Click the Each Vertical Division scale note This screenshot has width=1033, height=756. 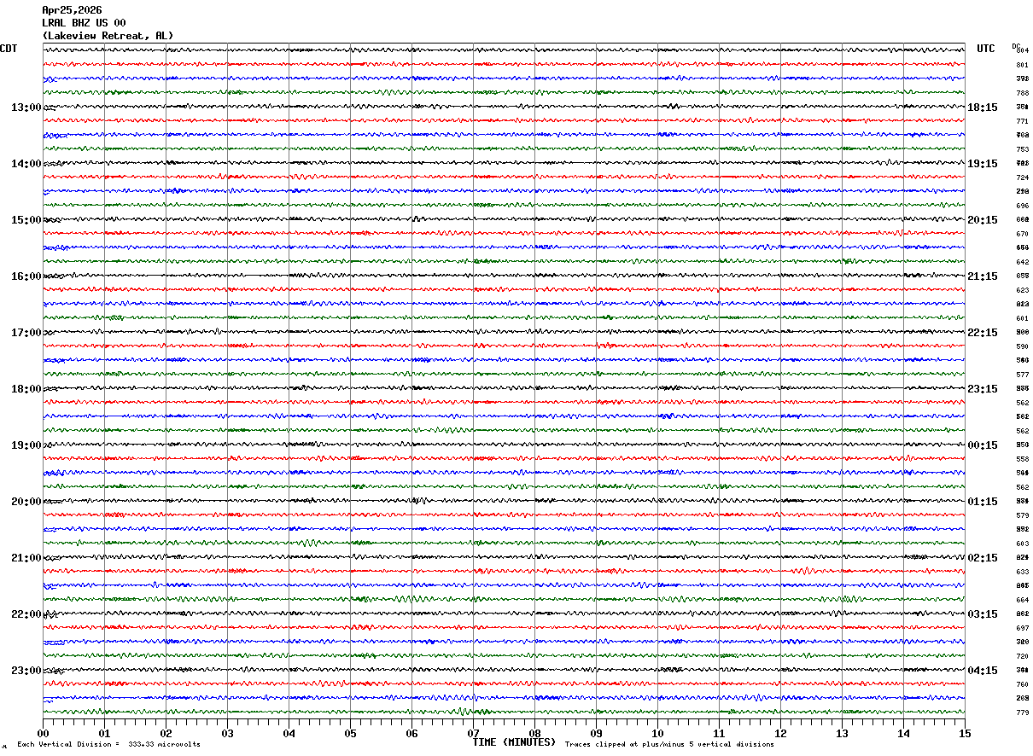point(108,745)
